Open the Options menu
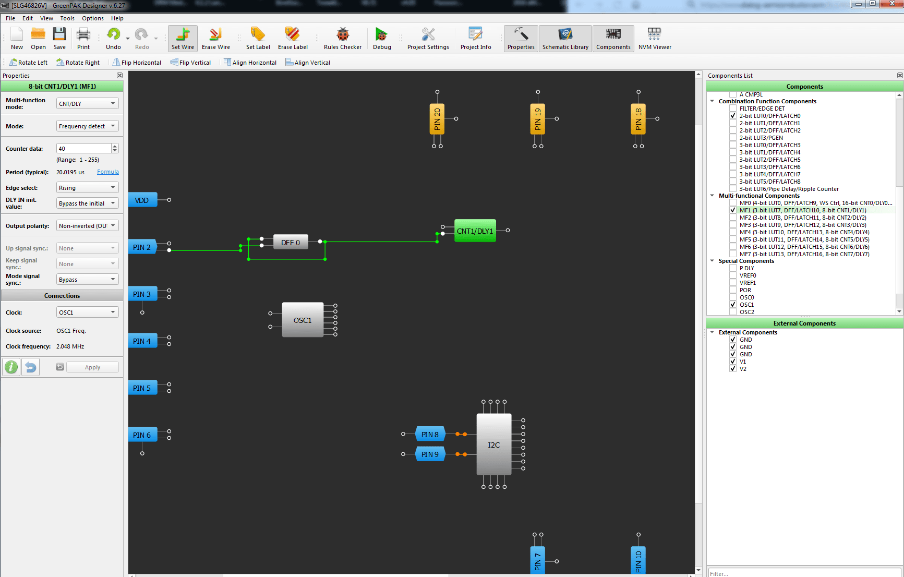This screenshot has height=577, width=904. [93, 18]
